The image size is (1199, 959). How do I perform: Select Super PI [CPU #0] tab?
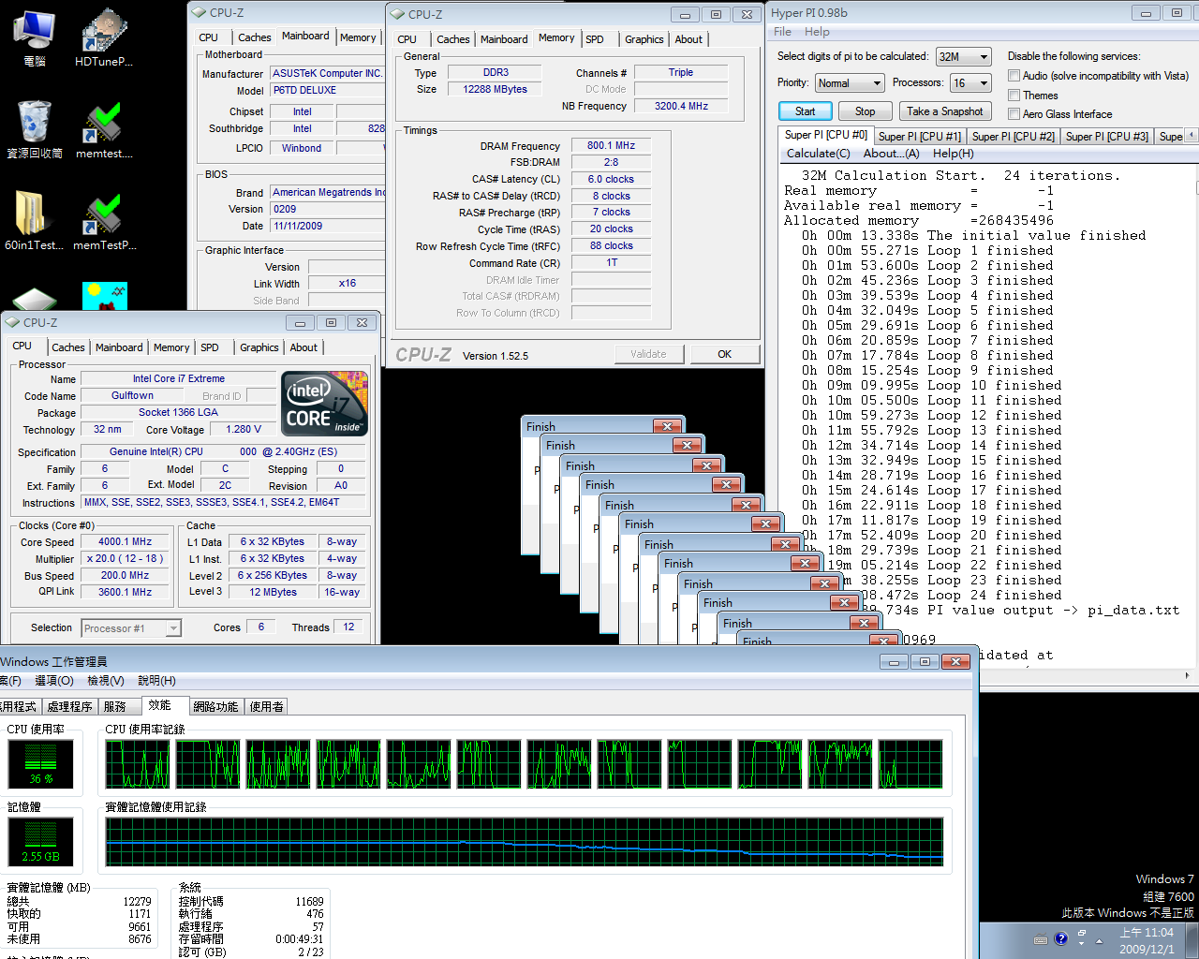(x=825, y=135)
